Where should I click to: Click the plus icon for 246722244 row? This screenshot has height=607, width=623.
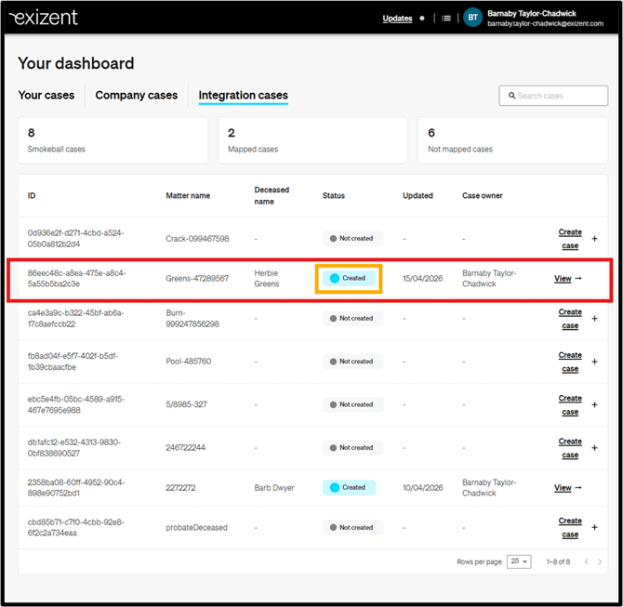(x=595, y=448)
